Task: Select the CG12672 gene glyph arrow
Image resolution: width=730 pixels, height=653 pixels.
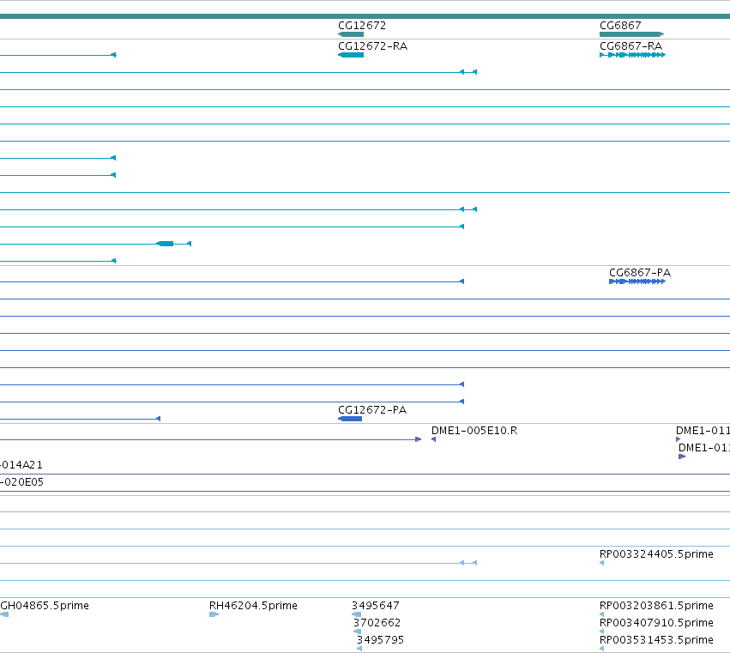Action: point(351,34)
